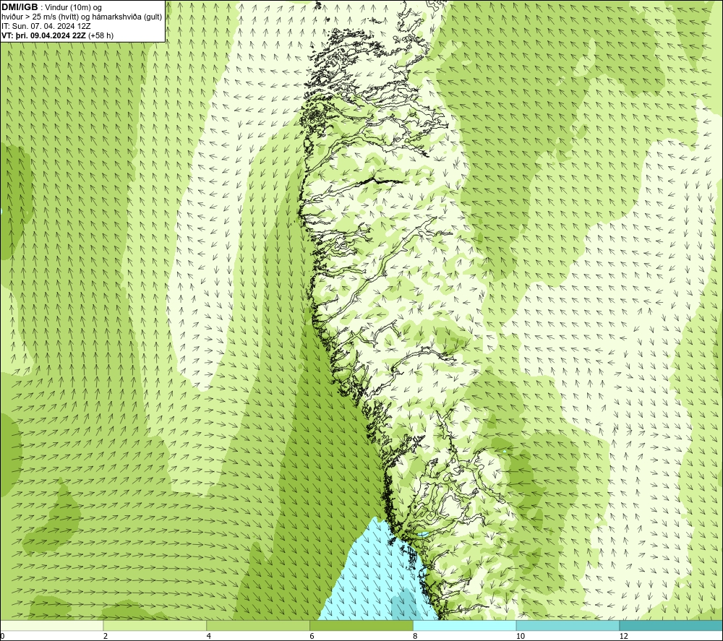The width and height of the screenshot is (723, 641).
Task: Click the '8' label on the wind scale
Action: tap(416, 637)
